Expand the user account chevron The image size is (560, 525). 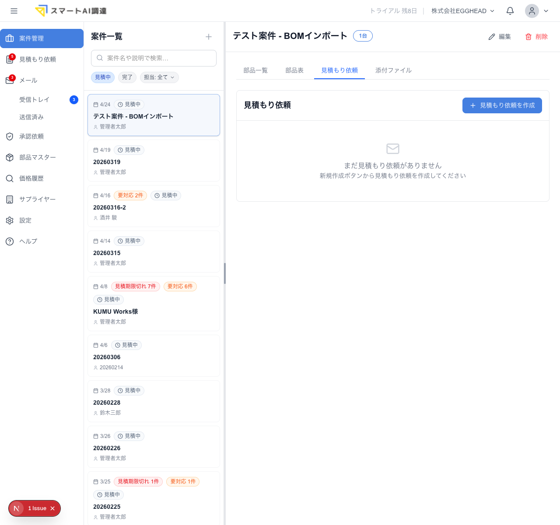546,11
